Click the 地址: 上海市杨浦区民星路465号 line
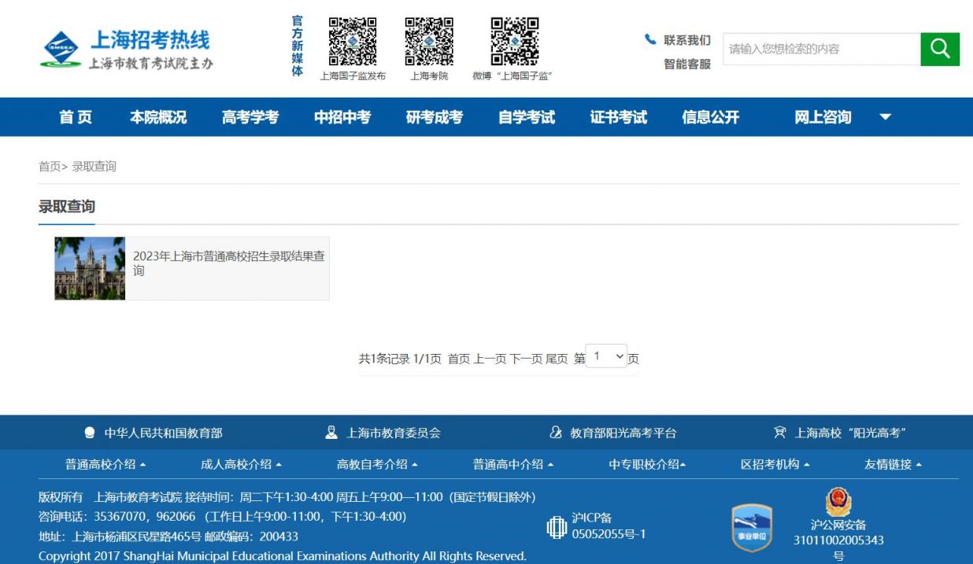Viewport: 973px width, 564px height. pyautogui.click(x=168, y=536)
